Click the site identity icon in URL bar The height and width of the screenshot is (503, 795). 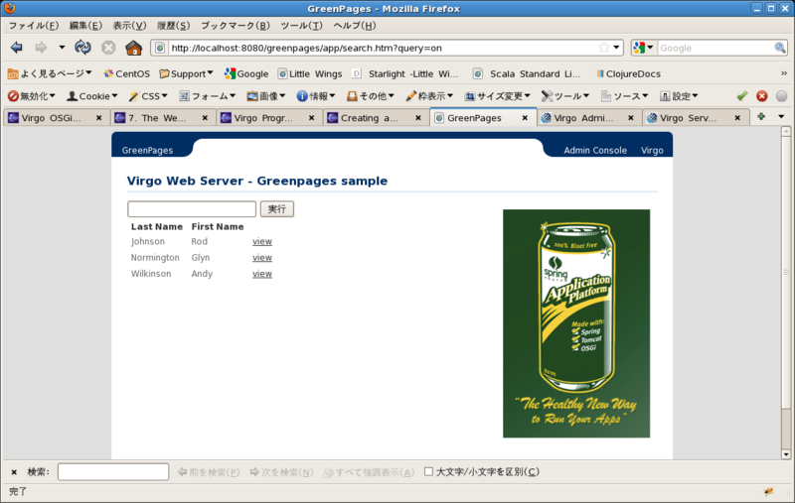tap(160, 48)
